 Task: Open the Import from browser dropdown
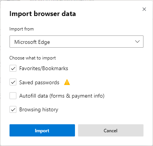tap(76, 42)
